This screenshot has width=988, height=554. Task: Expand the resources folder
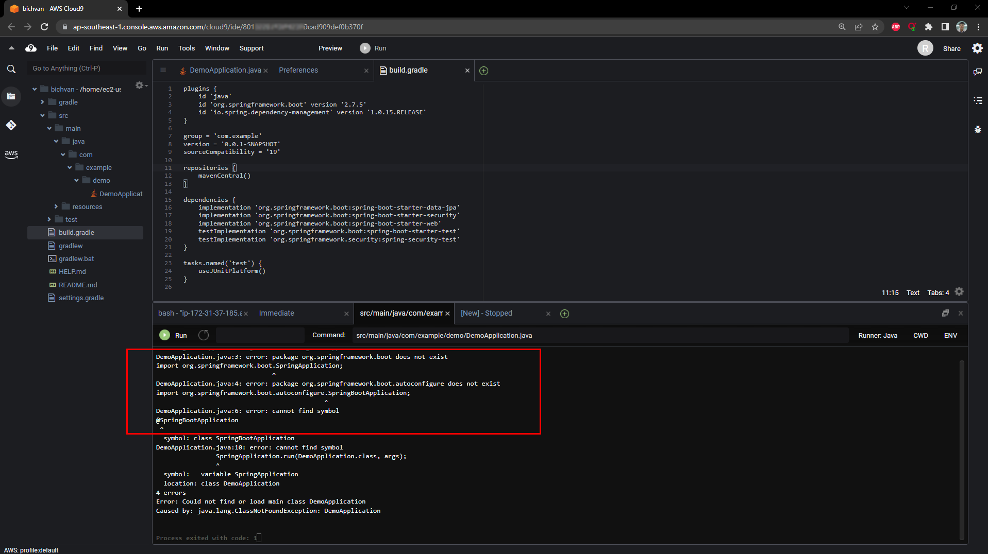[x=56, y=206]
